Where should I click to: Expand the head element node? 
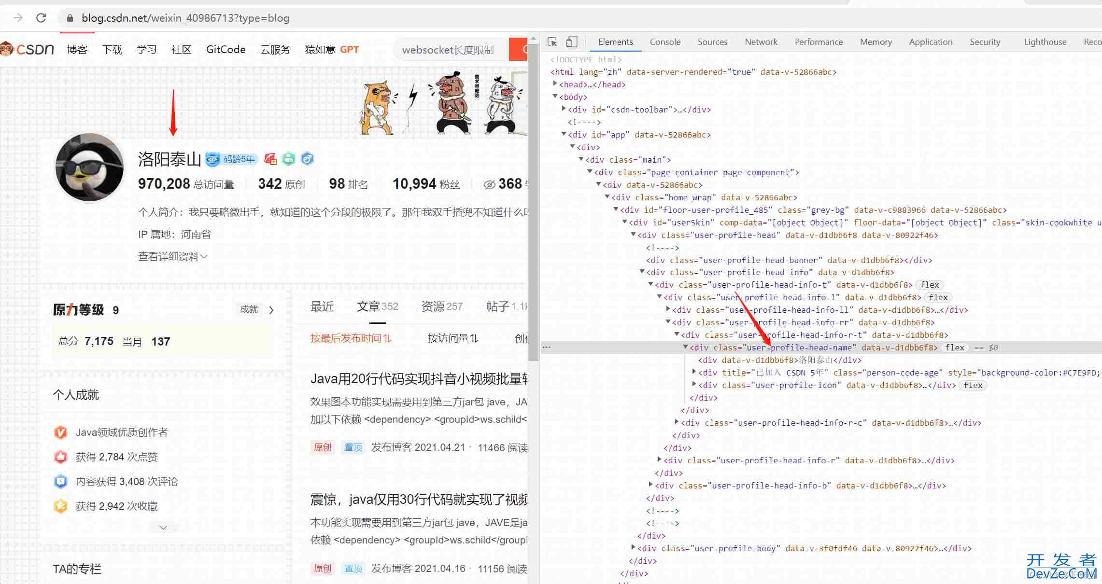(x=555, y=84)
